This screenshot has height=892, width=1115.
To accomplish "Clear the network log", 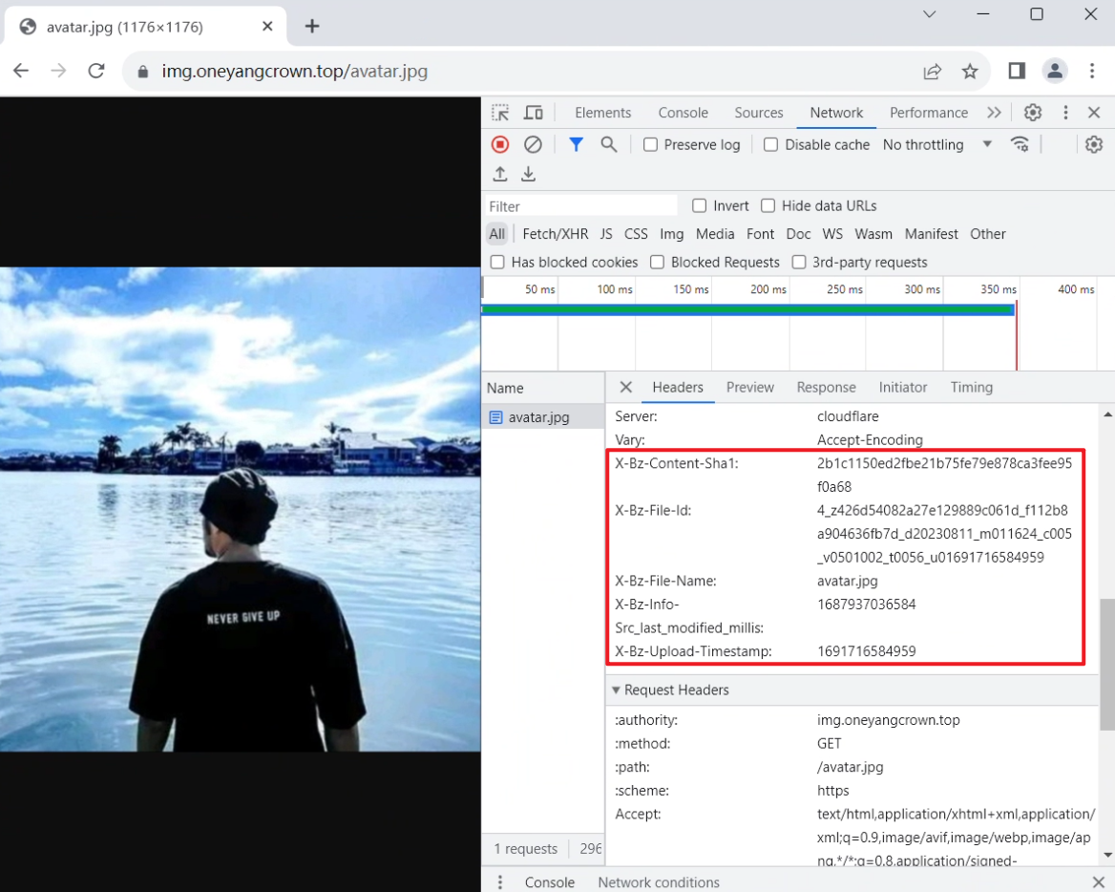I will [533, 144].
